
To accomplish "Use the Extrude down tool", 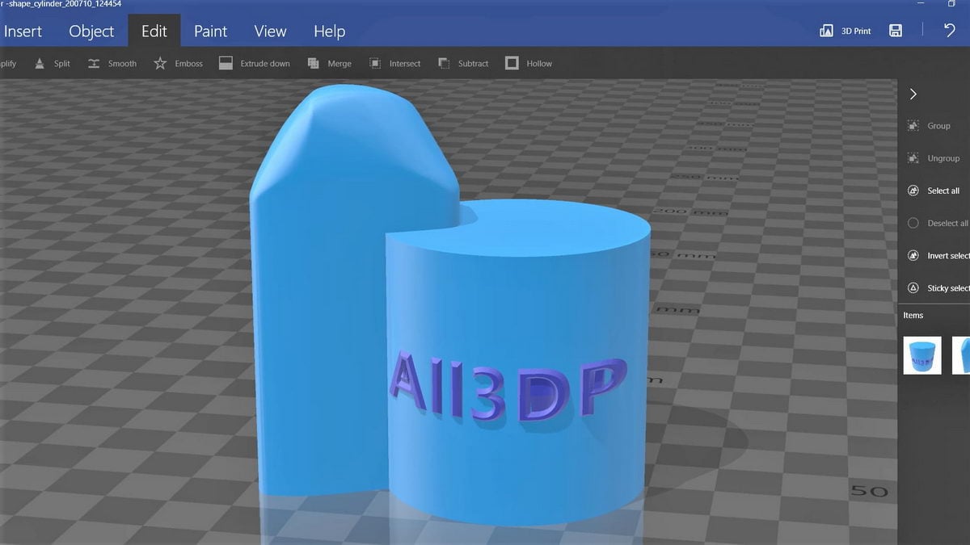I will click(x=254, y=63).
